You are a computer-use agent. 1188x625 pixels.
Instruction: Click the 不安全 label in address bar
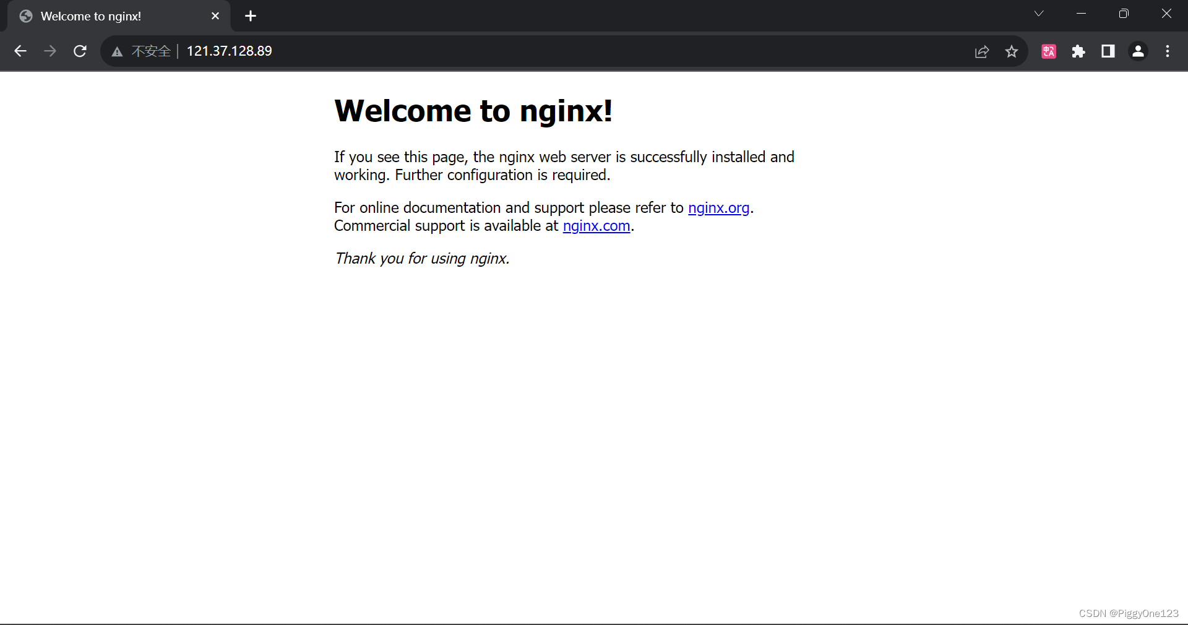pos(150,51)
